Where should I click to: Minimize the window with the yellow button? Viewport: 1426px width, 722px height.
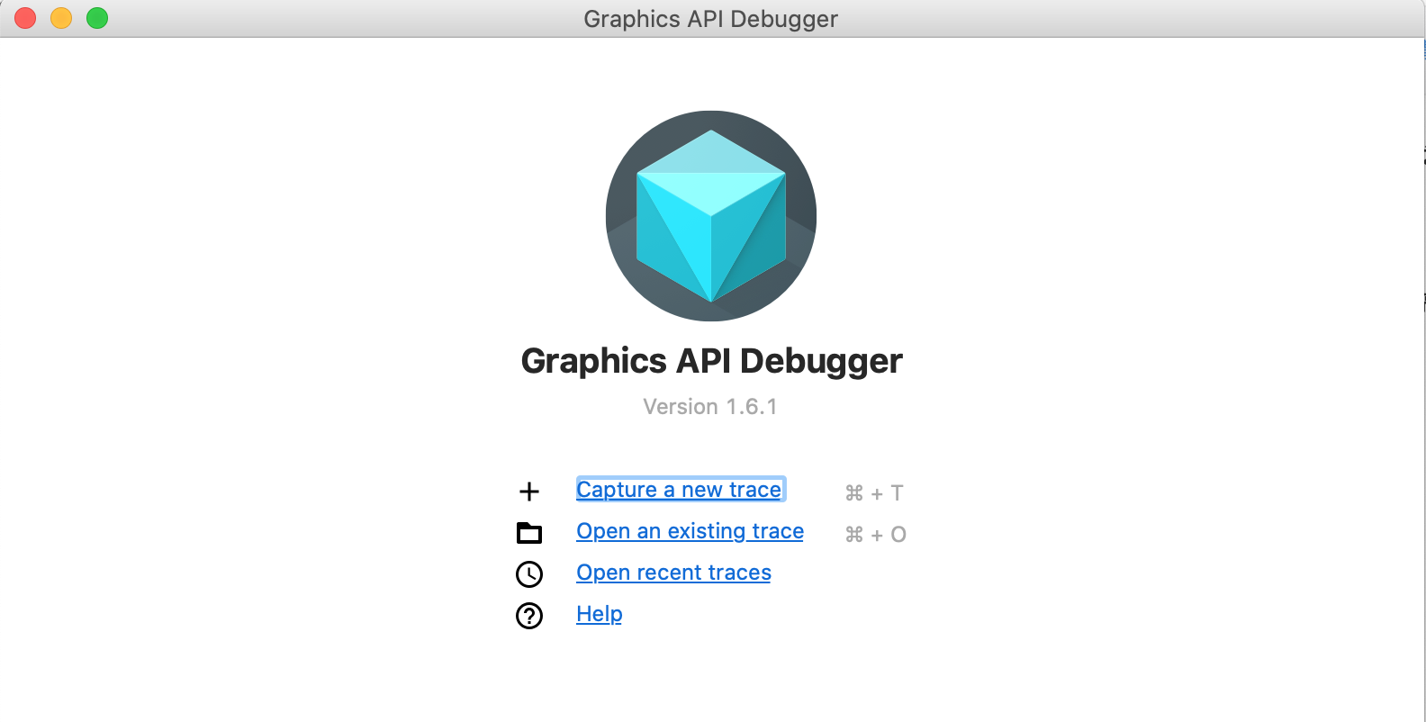click(61, 18)
